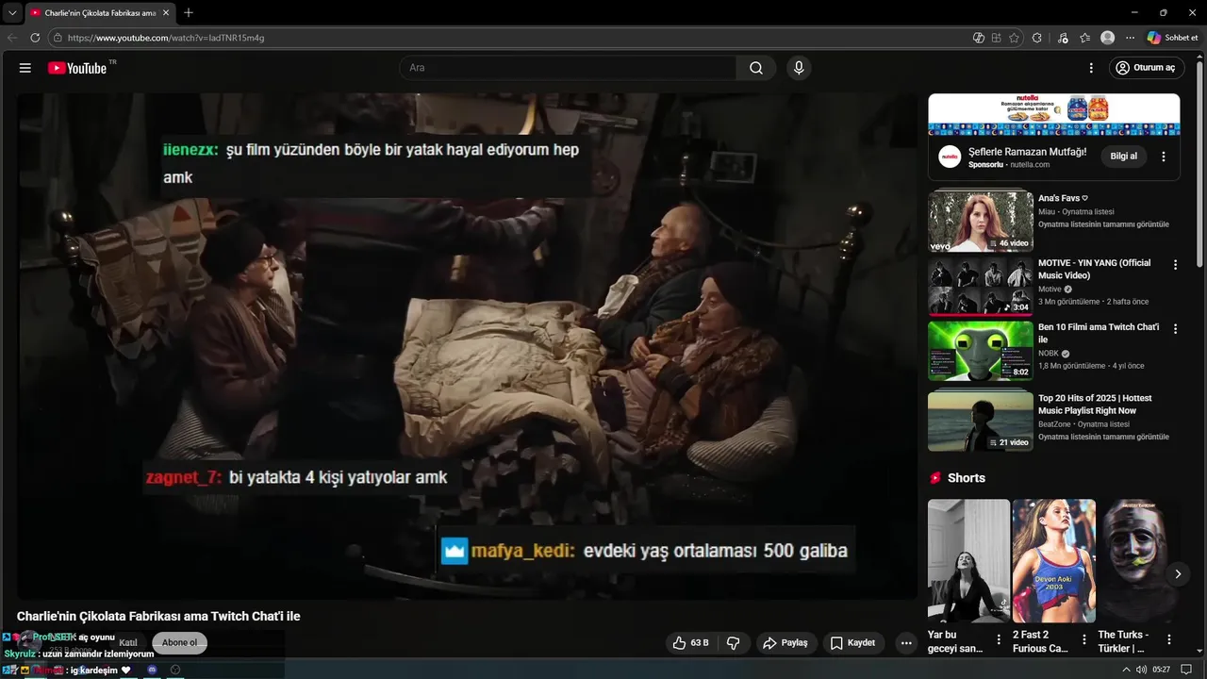Open 'Top 20 Hits of 2025' title
This screenshot has width=1207, height=679.
(1094, 405)
